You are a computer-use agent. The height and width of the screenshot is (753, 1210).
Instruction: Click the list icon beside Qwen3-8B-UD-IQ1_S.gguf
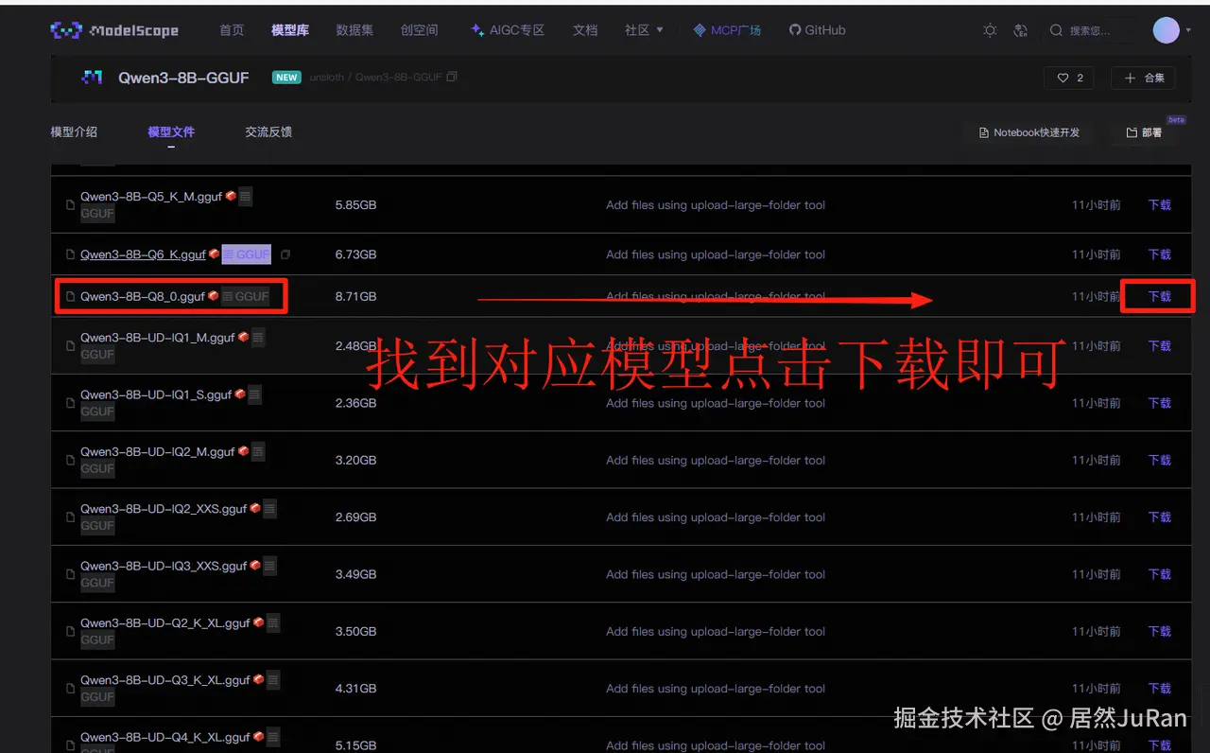254,394
